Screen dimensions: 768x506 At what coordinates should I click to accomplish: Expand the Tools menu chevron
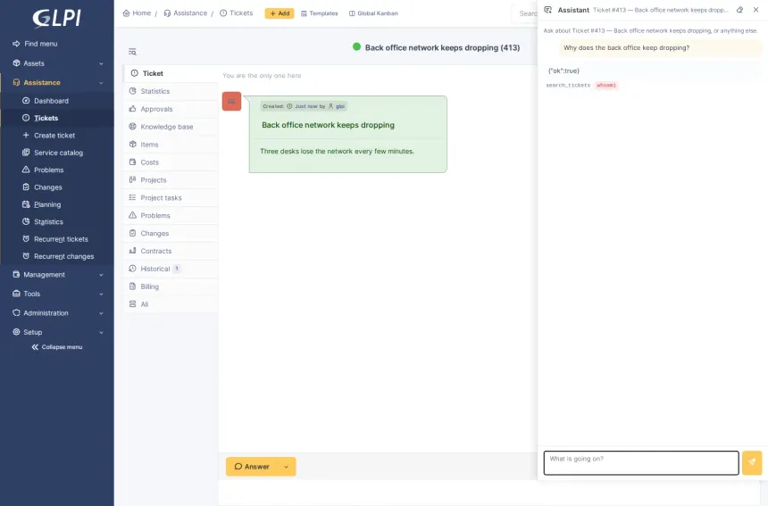[101, 294]
